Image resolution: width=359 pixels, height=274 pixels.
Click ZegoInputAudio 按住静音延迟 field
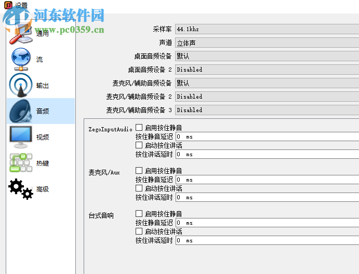[x=267, y=136]
